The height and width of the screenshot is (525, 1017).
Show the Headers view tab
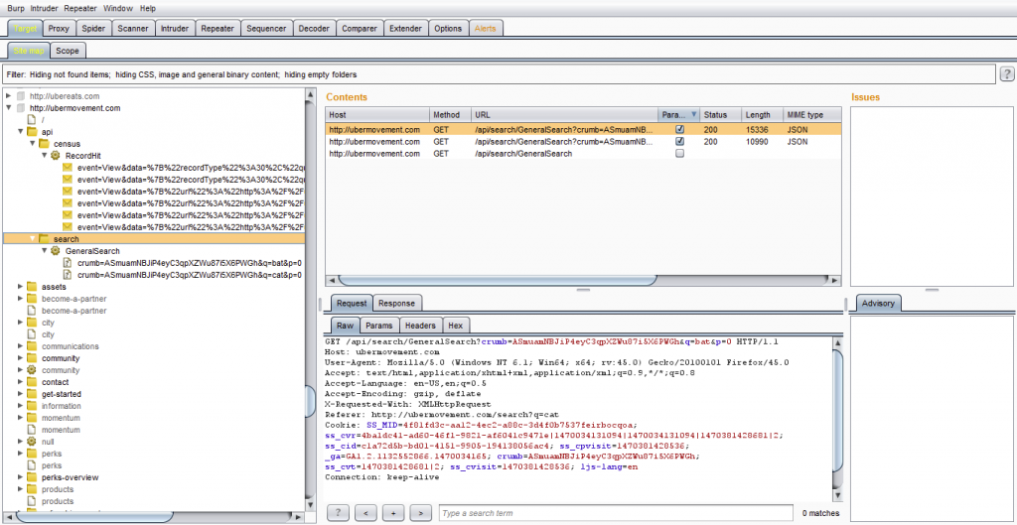tap(421, 326)
